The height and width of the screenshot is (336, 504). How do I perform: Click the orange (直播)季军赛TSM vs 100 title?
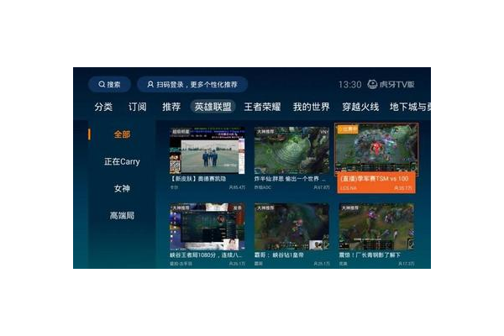click(374, 178)
